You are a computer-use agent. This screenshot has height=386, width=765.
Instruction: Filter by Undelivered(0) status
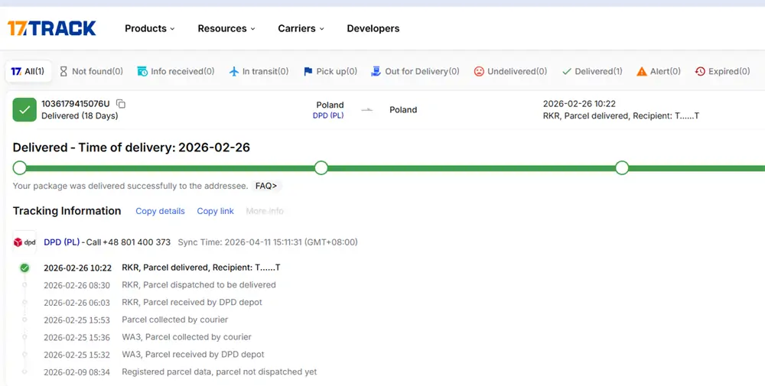[x=510, y=71]
